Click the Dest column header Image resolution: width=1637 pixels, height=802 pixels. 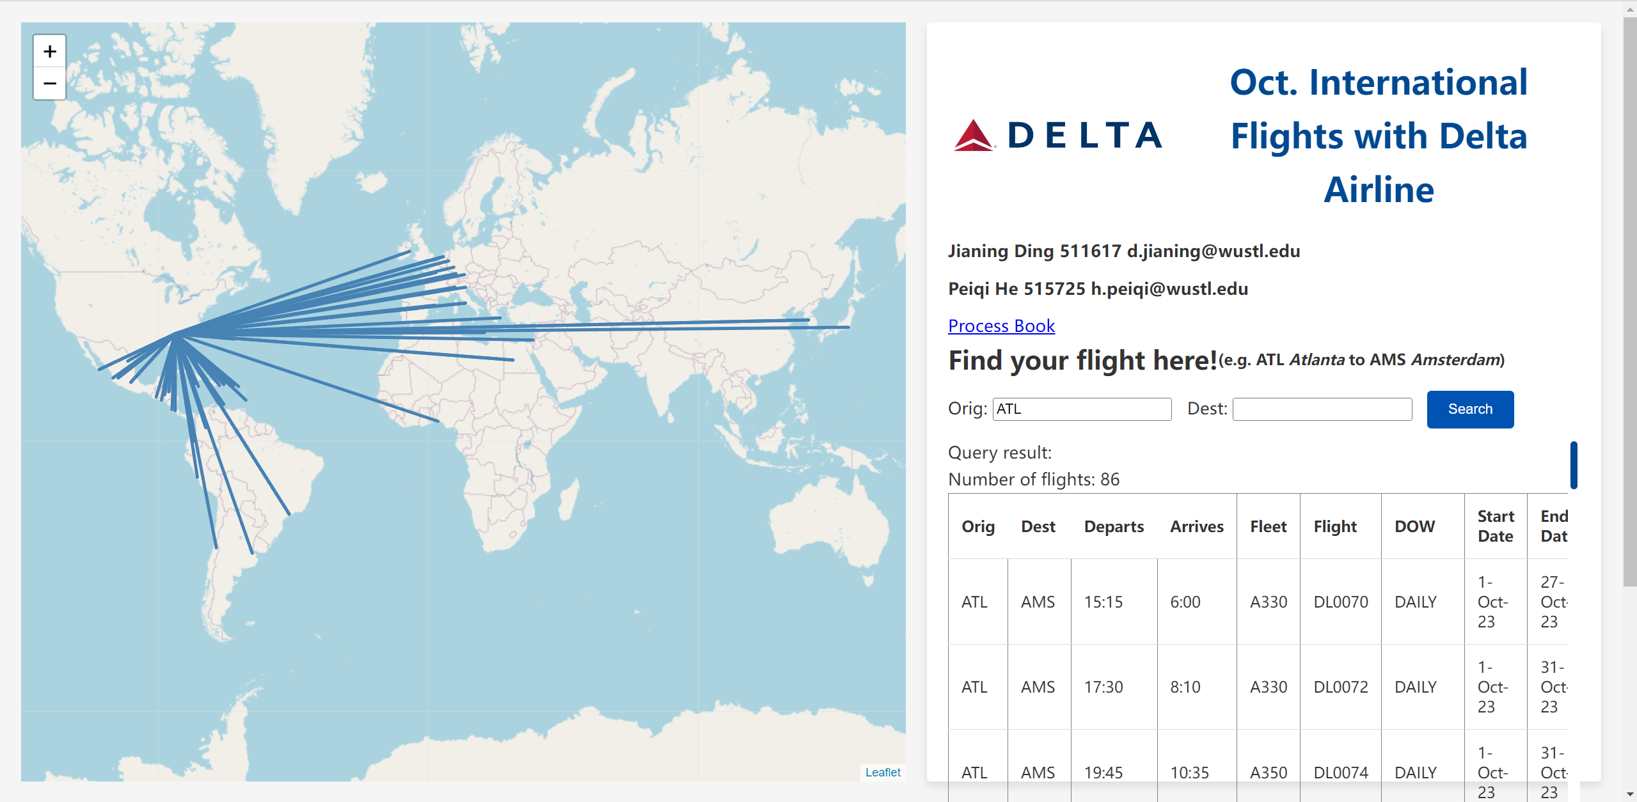1038,526
